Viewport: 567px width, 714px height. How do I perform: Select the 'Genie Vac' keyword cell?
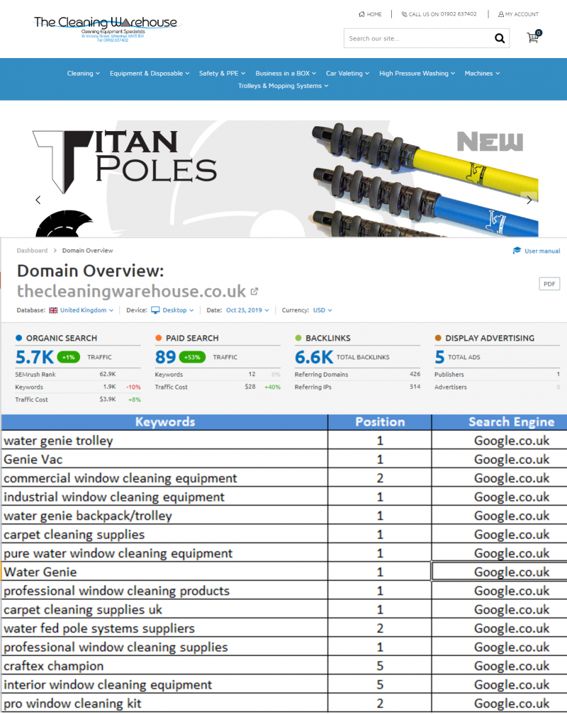tap(165, 460)
